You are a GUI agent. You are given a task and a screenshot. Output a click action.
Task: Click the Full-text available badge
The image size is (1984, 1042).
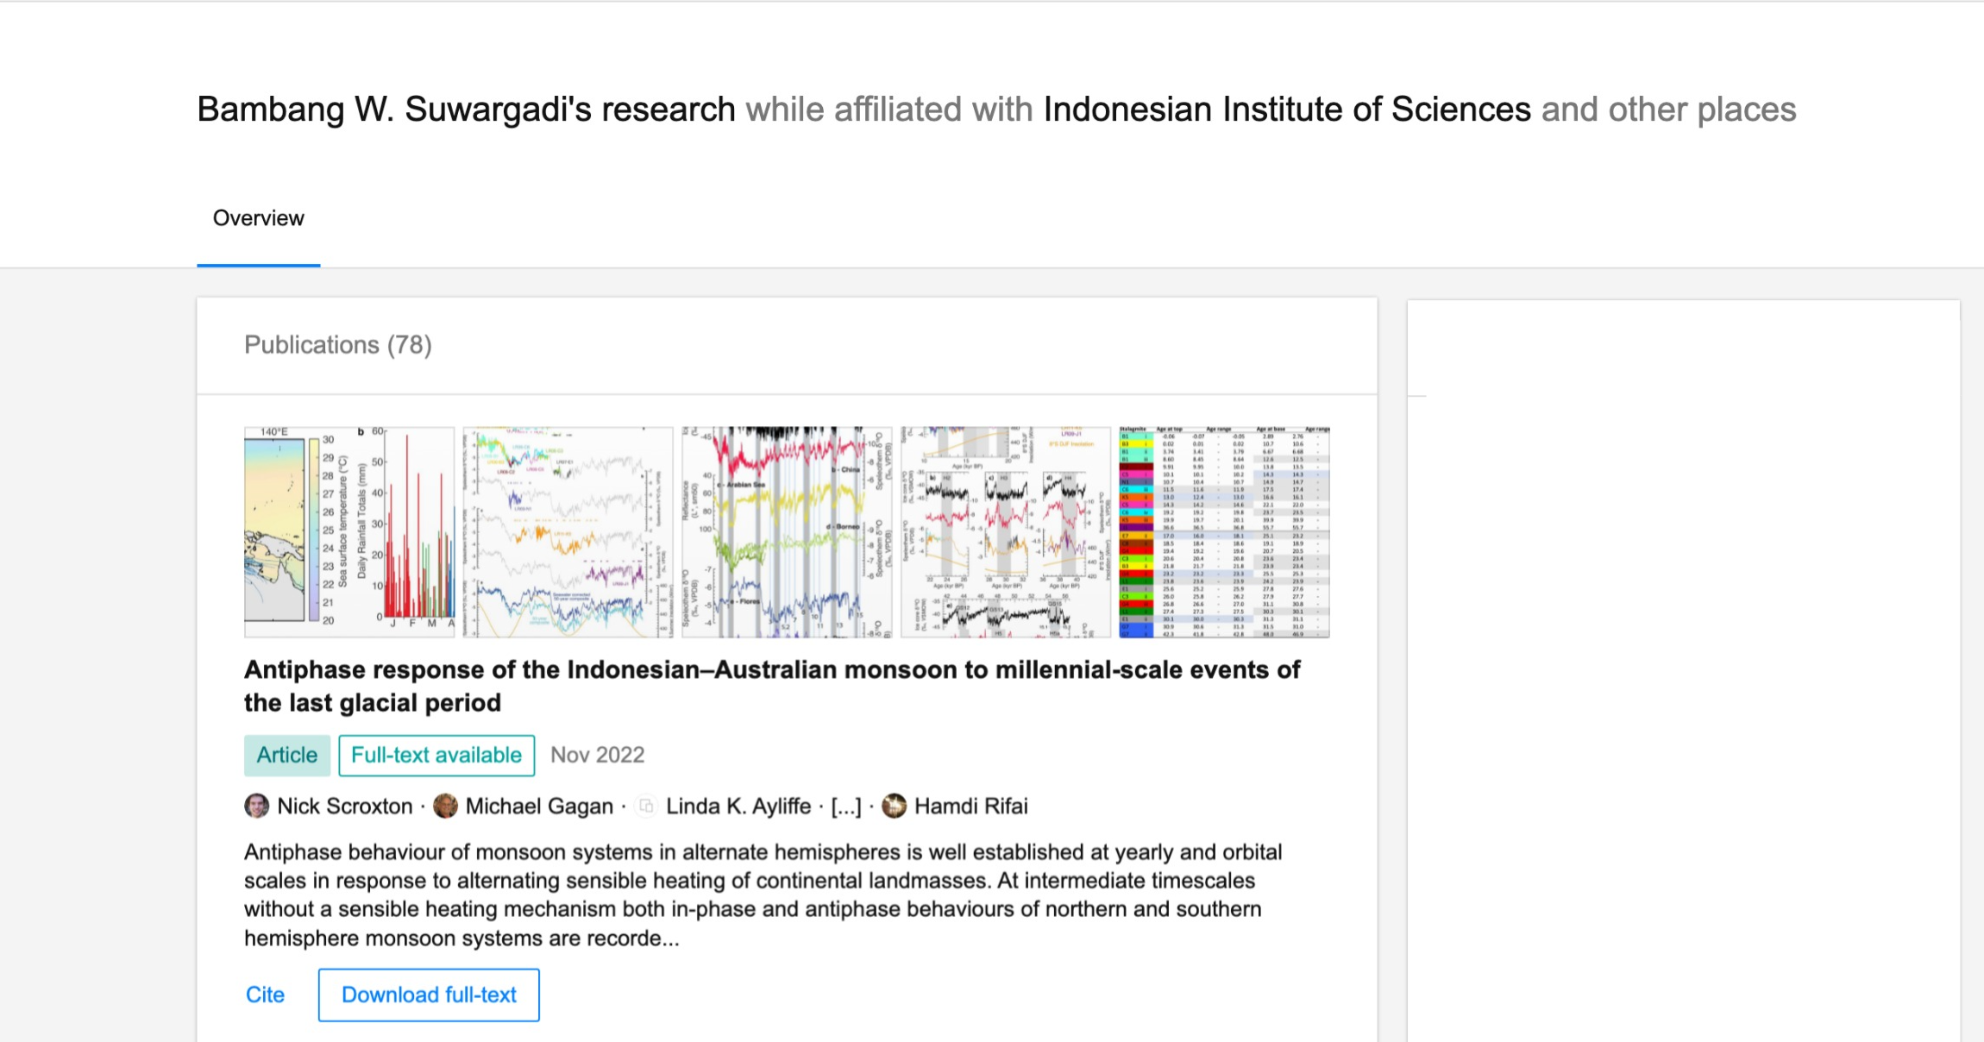point(436,755)
